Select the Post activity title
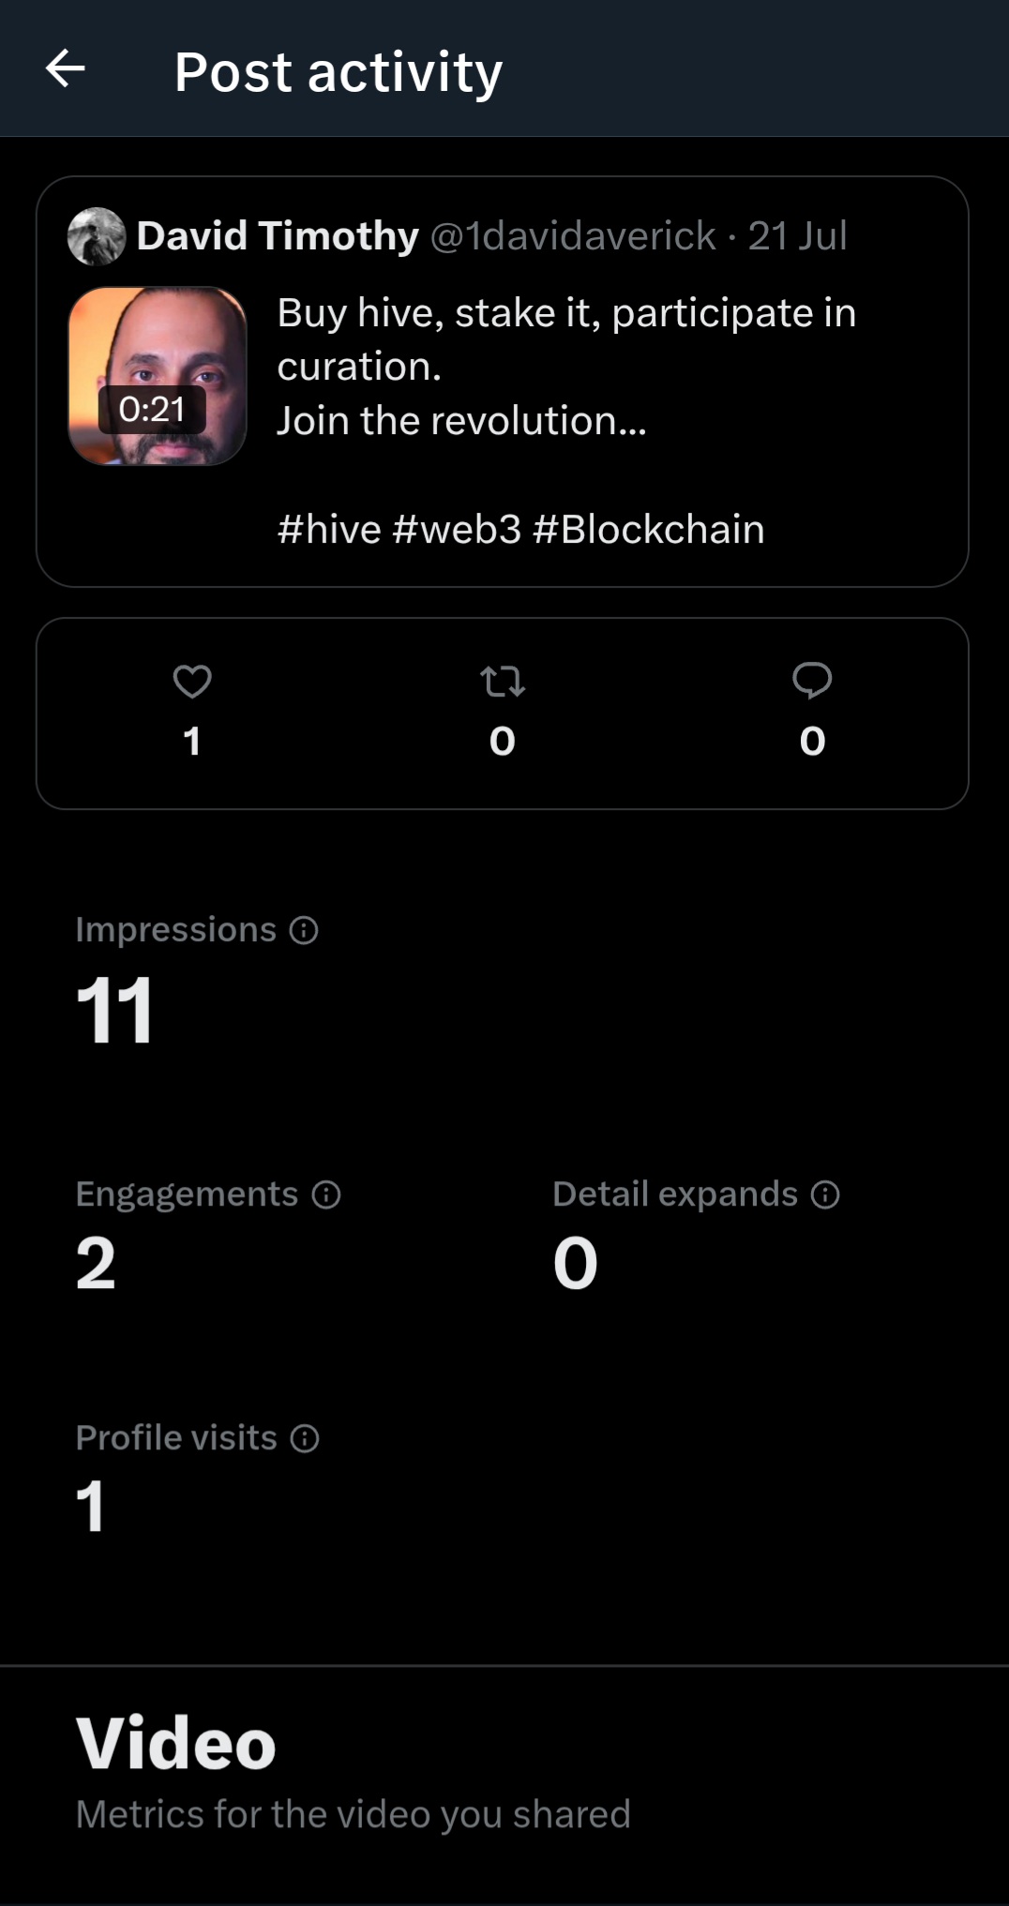The width and height of the screenshot is (1009, 1906). click(339, 72)
